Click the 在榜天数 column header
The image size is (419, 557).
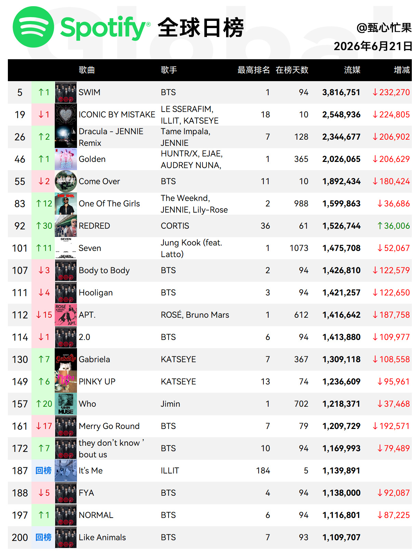[x=292, y=70]
